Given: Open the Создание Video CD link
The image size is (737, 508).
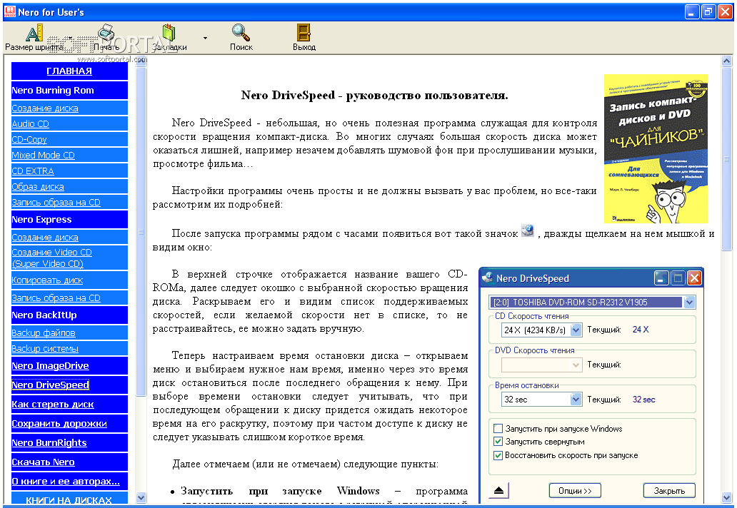Looking at the screenshot, I should tap(51, 258).
